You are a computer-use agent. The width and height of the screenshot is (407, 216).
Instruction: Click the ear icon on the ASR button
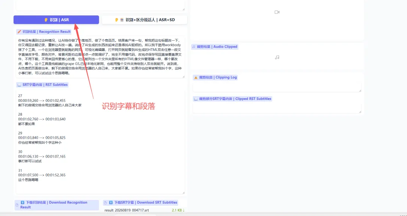[46, 20]
